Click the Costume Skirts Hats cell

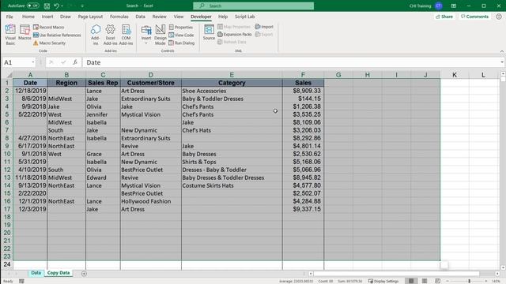coord(232,185)
